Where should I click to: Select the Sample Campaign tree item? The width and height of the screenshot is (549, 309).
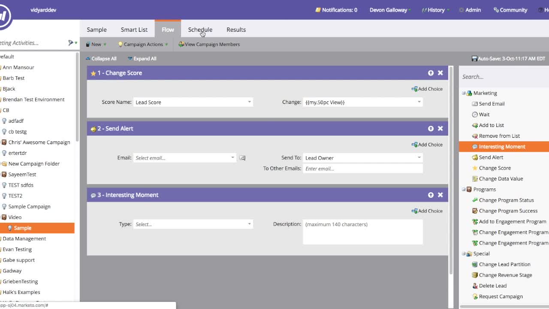click(x=29, y=206)
